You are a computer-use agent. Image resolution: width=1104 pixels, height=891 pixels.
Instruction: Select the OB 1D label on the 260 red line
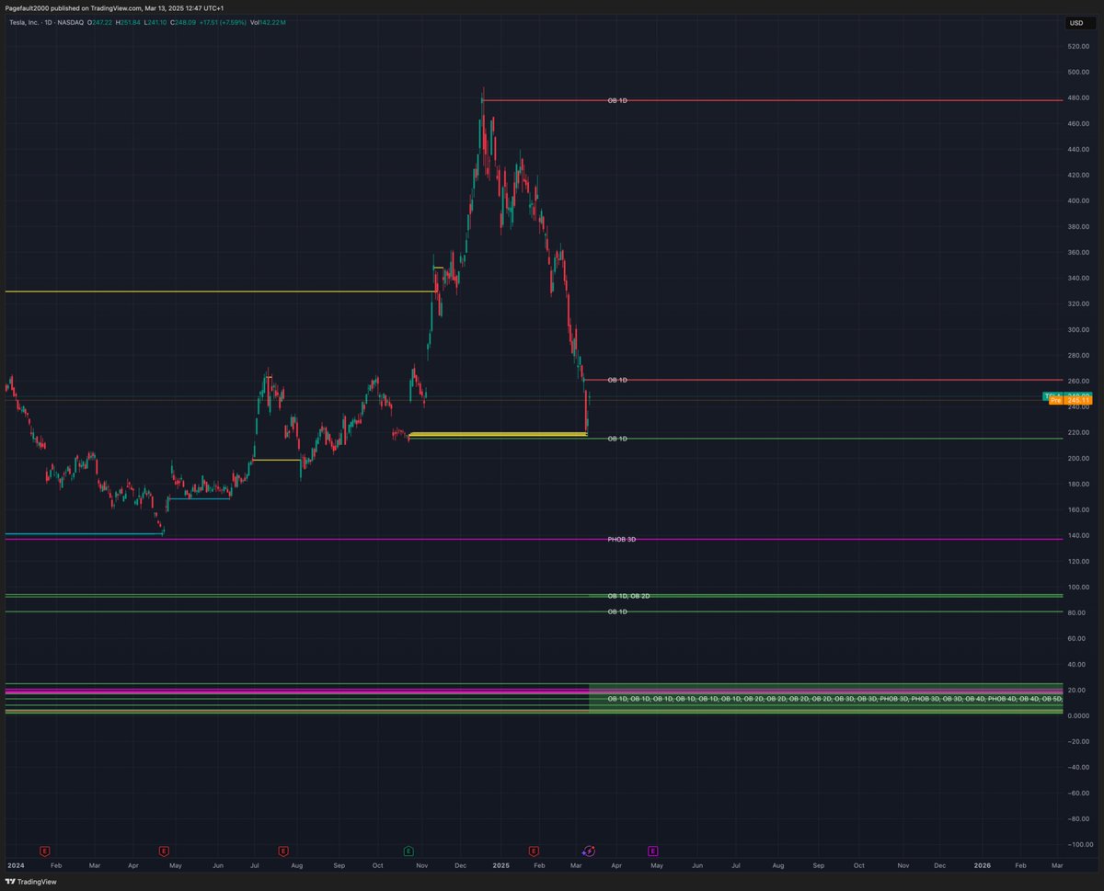617,380
